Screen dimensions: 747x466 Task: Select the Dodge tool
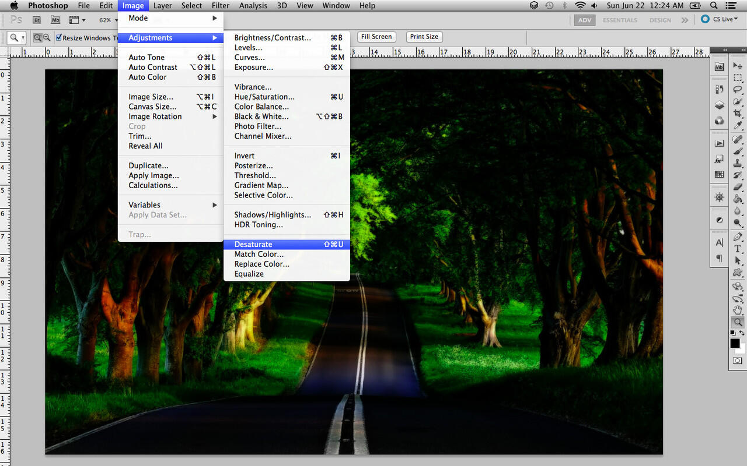point(738,223)
